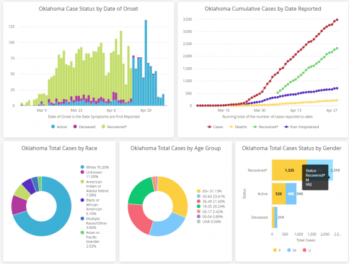This screenshot has width=349, height=264.
Task: Click the 'Apr 20' axis label in onset chart
Action: 146,111
